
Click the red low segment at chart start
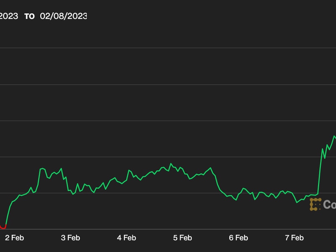pos(3,228)
